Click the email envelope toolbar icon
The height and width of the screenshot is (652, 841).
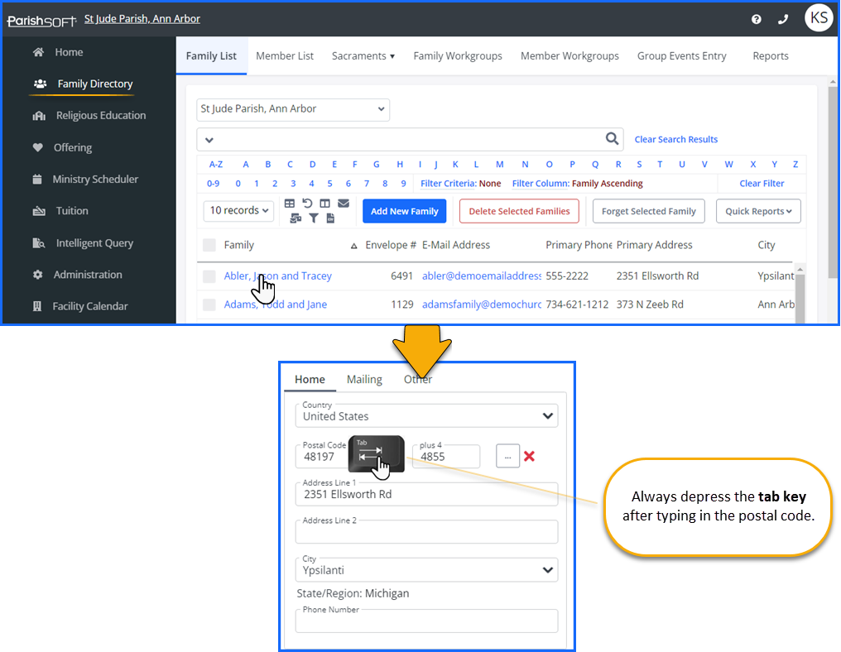pyautogui.click(x=344, y=204)
